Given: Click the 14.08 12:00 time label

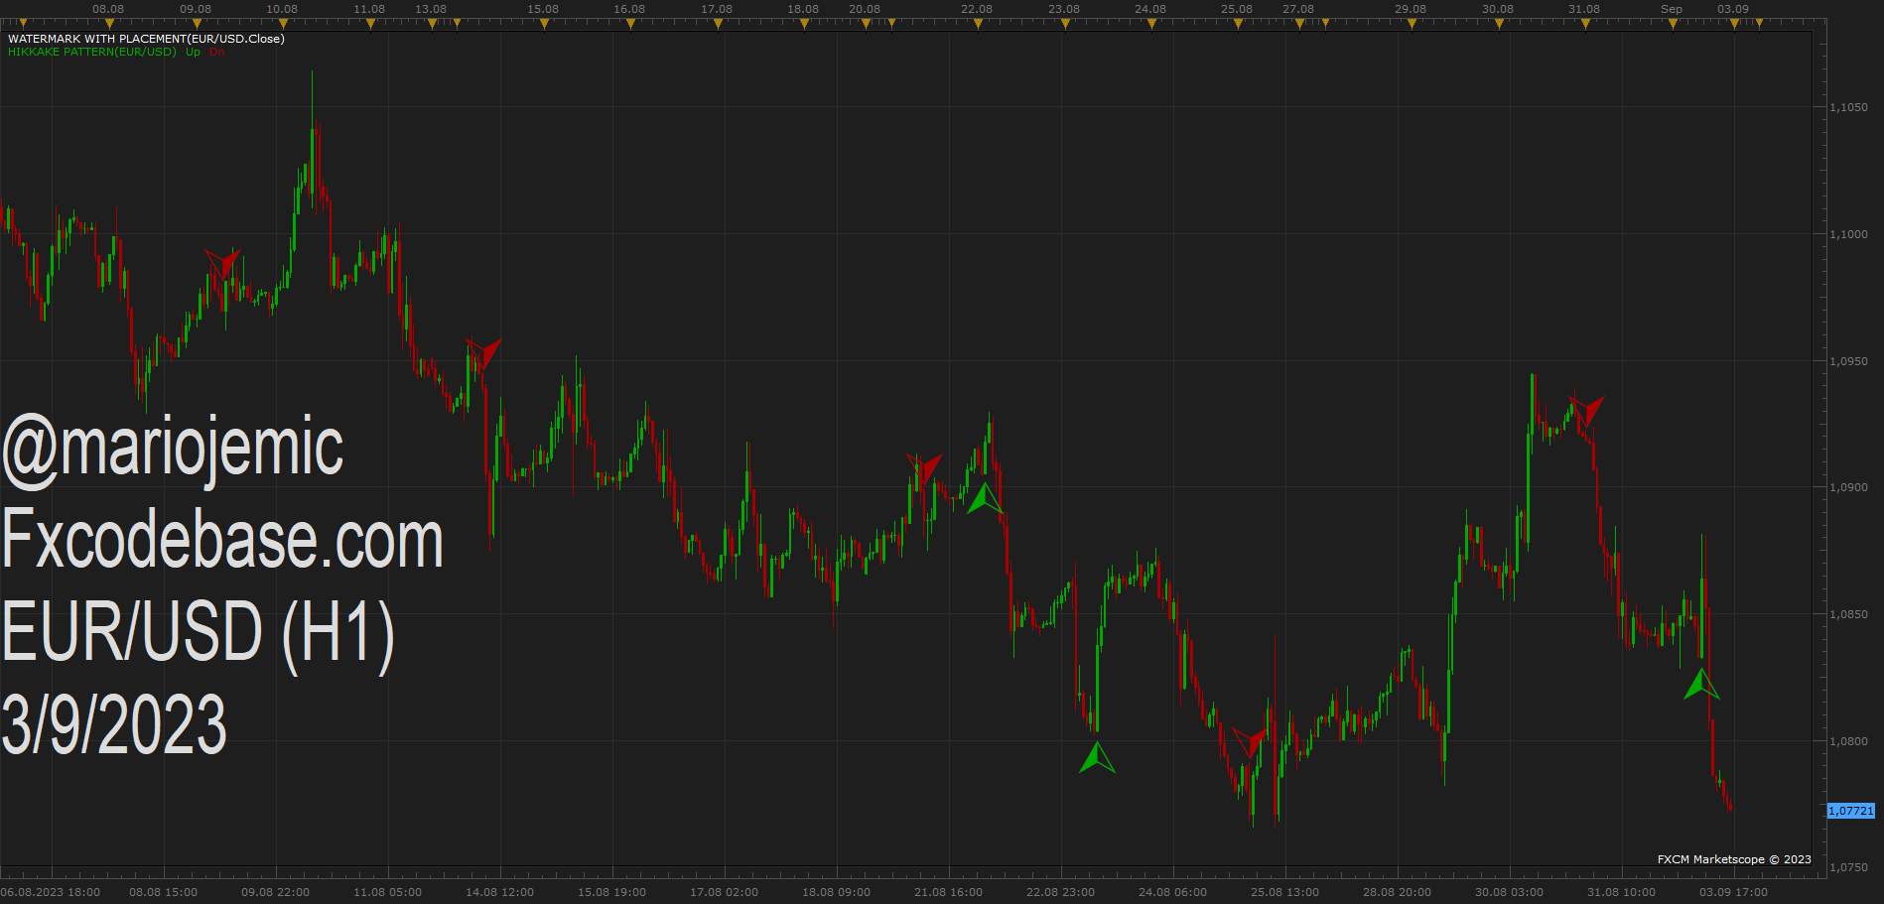Looking at the screenshot, I should tap(500, 892).
